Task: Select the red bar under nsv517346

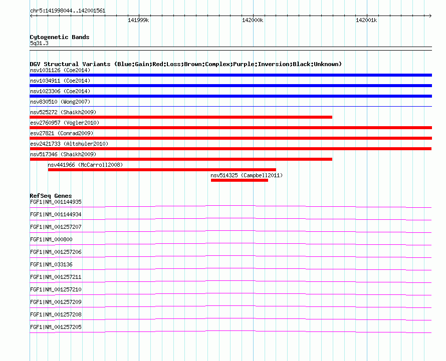Action: (x=181, y=159)
